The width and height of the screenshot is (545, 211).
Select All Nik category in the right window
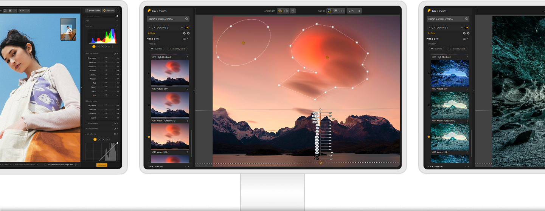tap(431, 33)
